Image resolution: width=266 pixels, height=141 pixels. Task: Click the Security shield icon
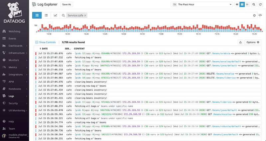pyautogui.click(x=4, y=103)
